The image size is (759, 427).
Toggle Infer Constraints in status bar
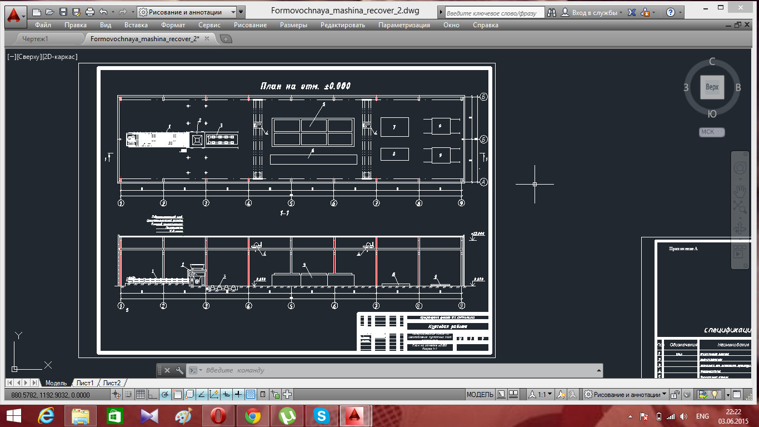[116, 394]
